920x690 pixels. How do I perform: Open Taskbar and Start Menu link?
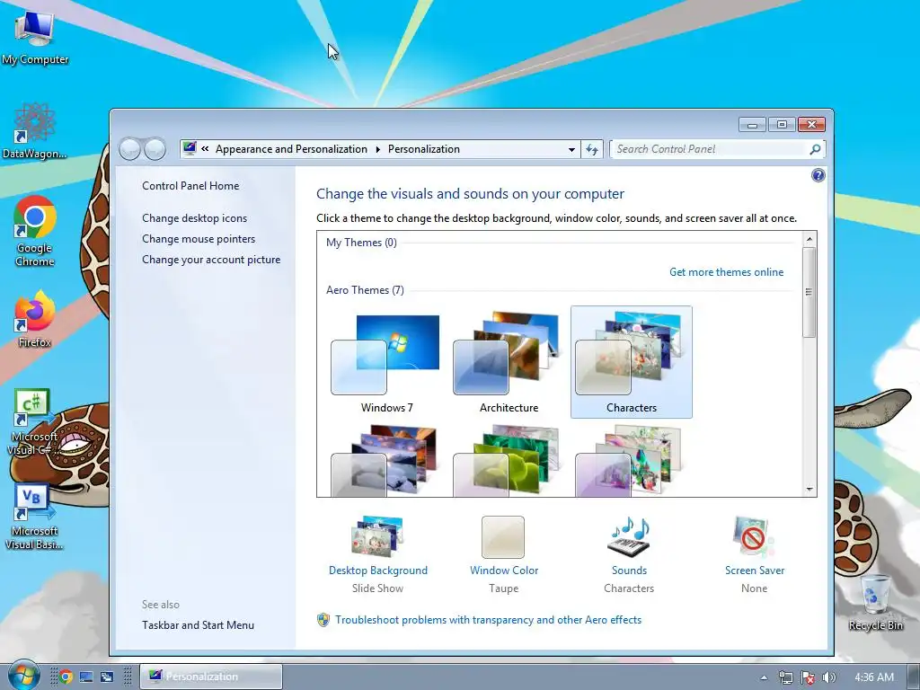198,625
